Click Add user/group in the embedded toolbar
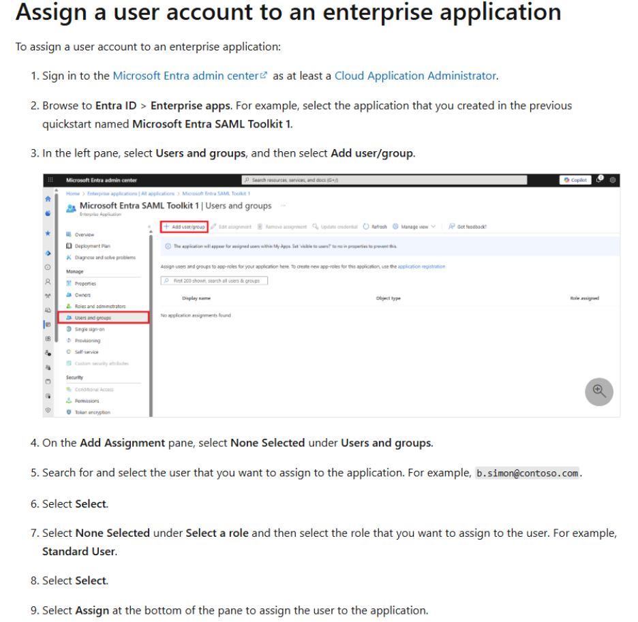Image resolution: width=638 pixels, height=622 pixels. 184,227
